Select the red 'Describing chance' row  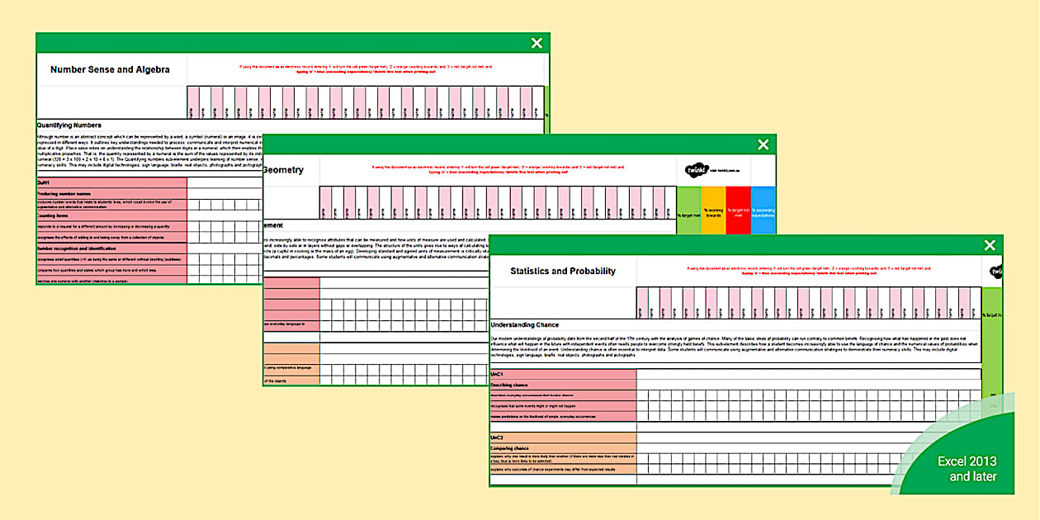[562, 385]
